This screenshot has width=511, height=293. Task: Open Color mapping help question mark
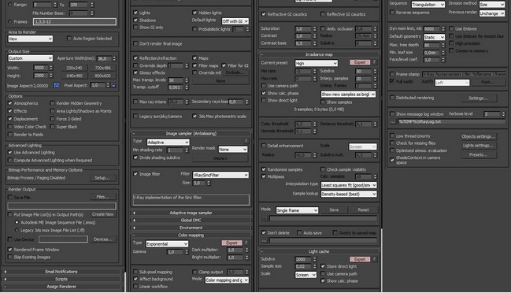[246, 243]
